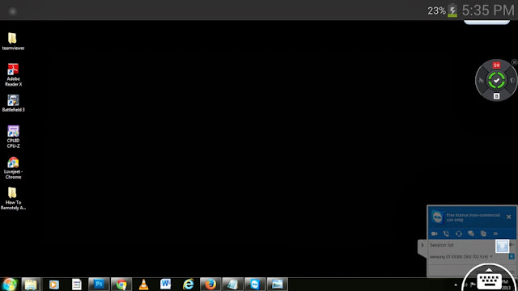The height and width of the screenshot is (291, 518).
Task: Show the on-screen keyboard button
Action: pos(489,280)
